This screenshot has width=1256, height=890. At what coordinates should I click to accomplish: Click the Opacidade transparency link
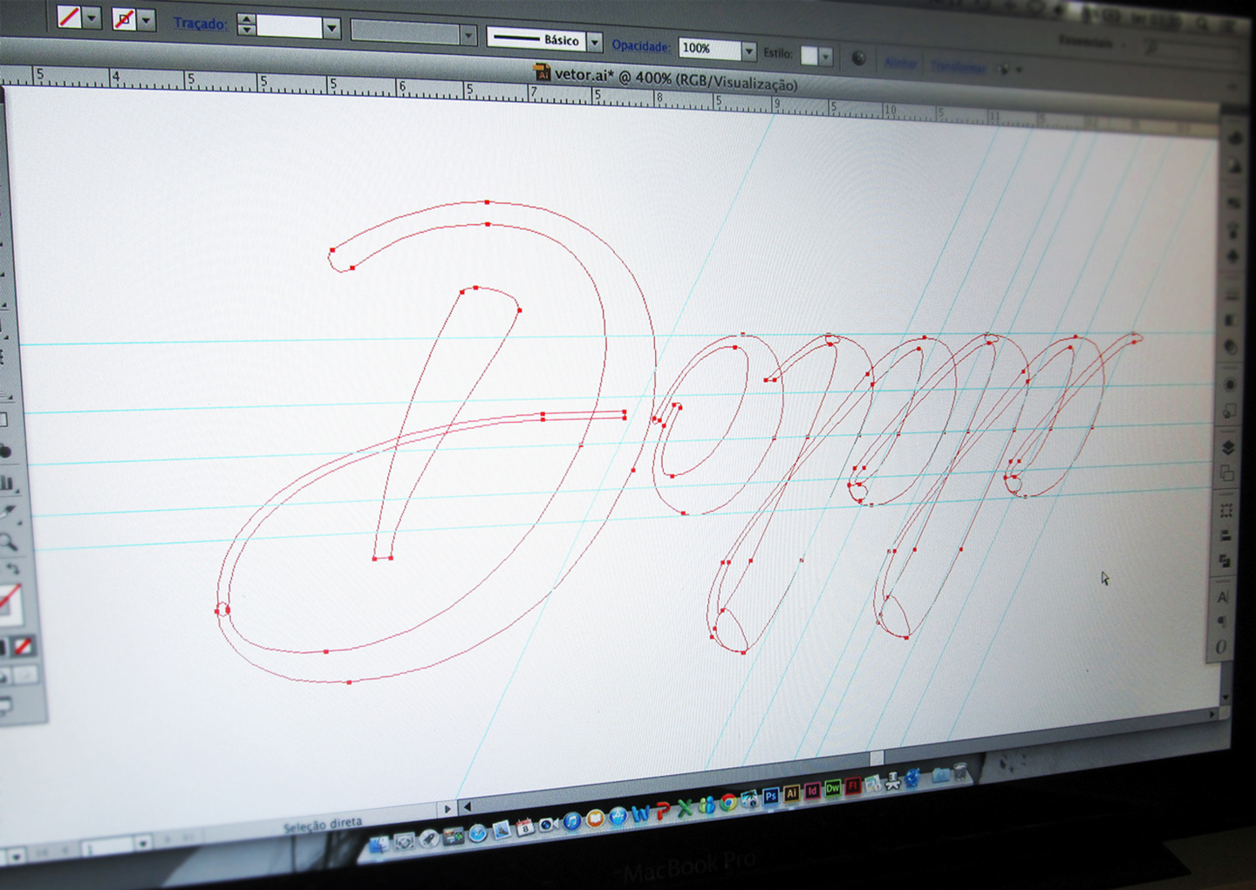[641, 45]
